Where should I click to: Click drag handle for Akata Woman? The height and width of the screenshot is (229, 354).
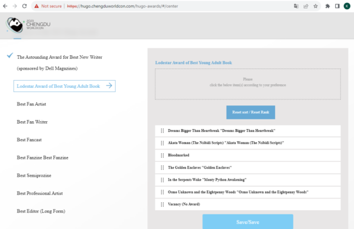[162, 143]
